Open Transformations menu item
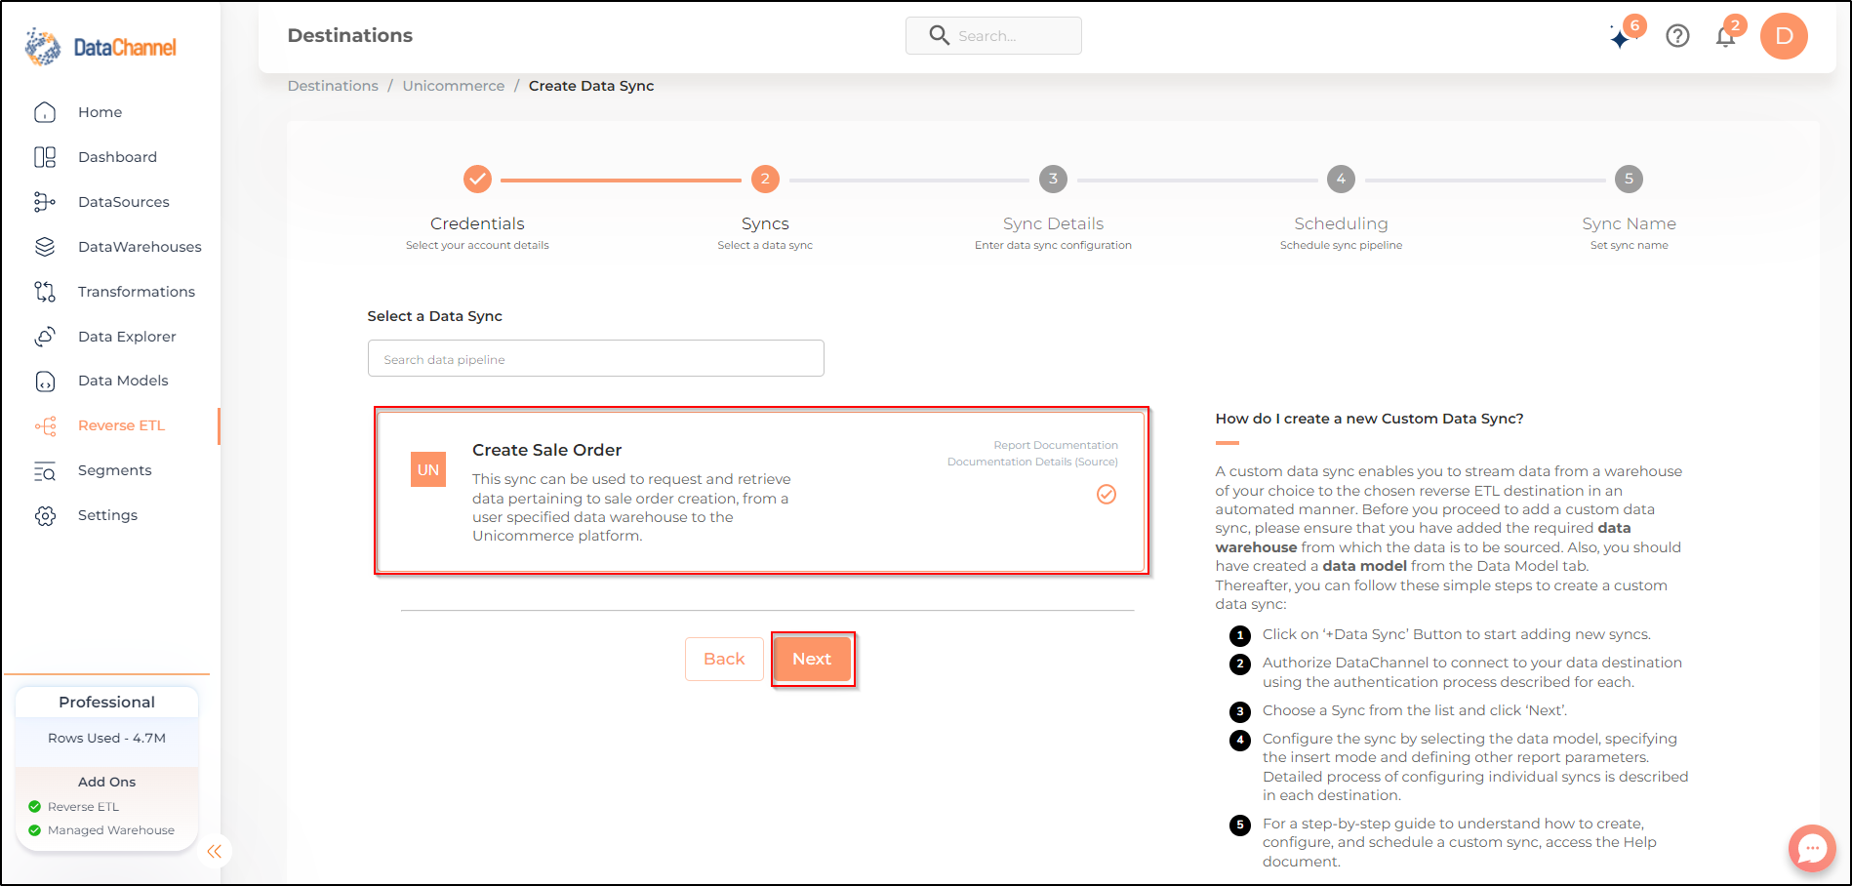1852x886 pixels. (137, 292)
